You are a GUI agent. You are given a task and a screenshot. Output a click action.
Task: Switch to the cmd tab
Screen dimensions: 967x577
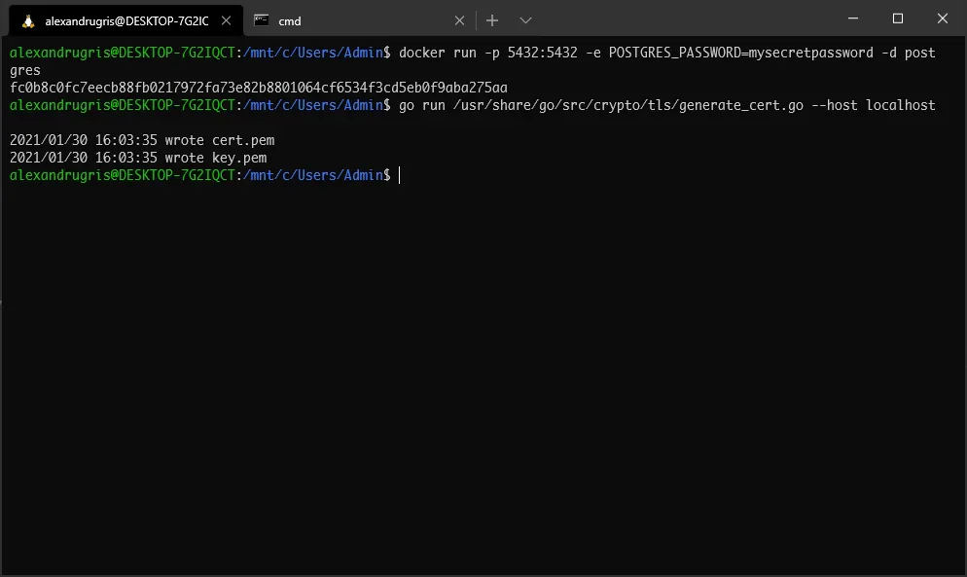(x=360, y=21)
